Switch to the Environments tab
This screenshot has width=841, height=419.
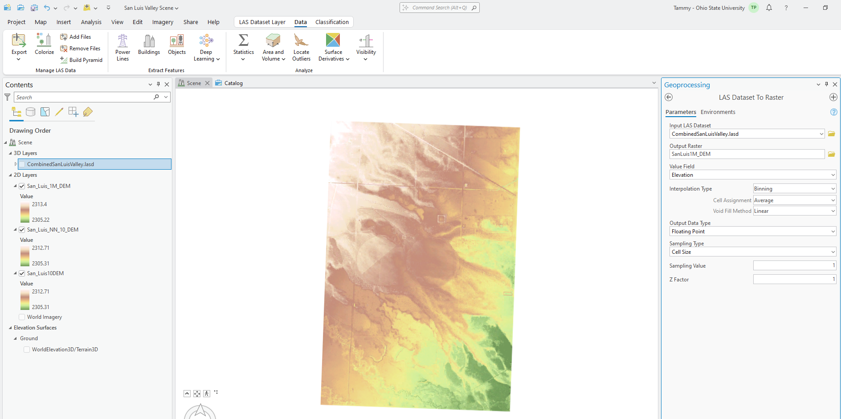(x=718, y=112)
